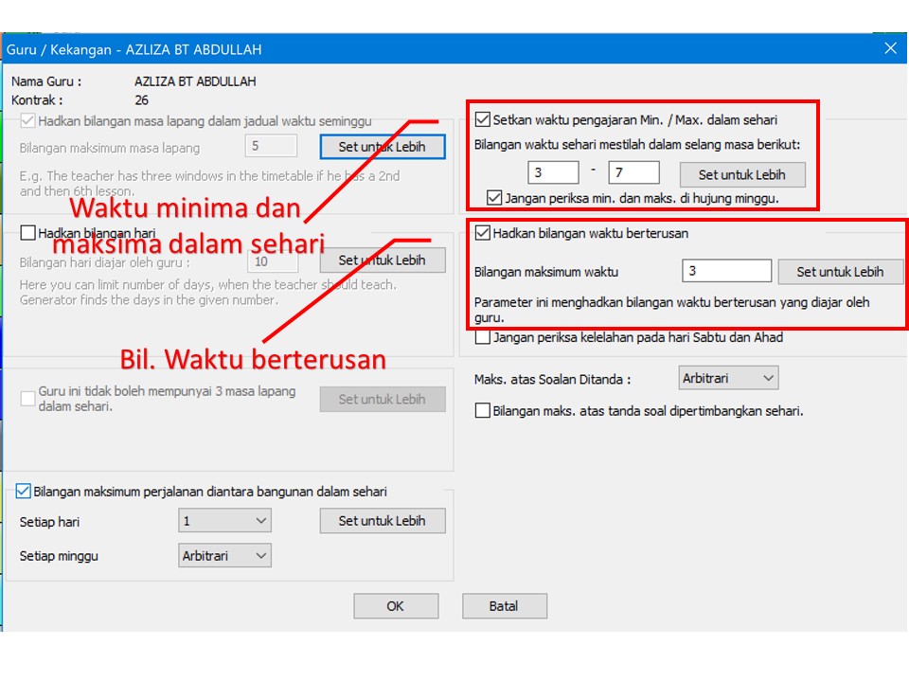This screenshot has width=909, height=682.
Task: Toggle 'Setkan waktu pengajaran Min. / Max.' checkbox
Action: [x=483, y=120]
